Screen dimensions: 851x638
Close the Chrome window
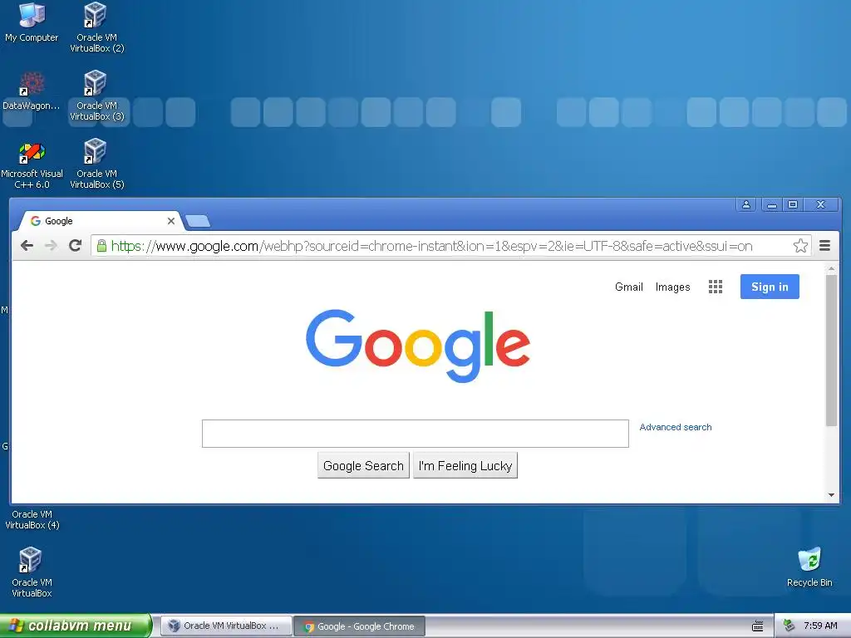820,204
